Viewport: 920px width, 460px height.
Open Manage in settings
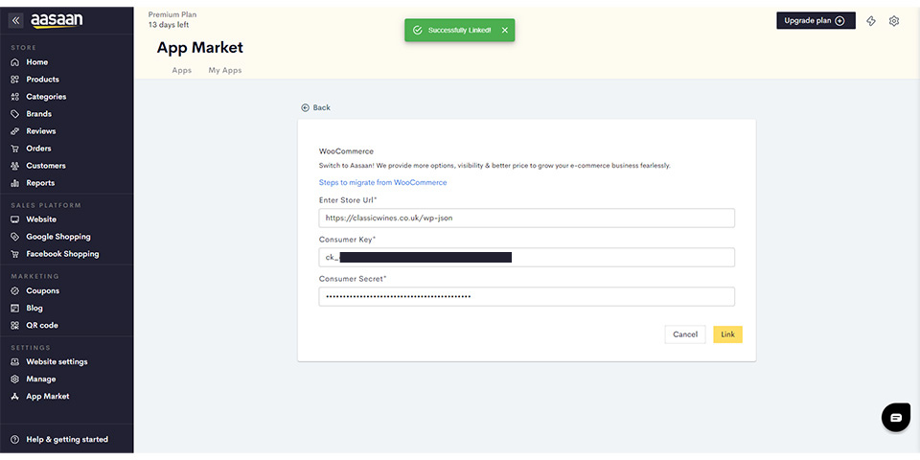tap(41, 379)
